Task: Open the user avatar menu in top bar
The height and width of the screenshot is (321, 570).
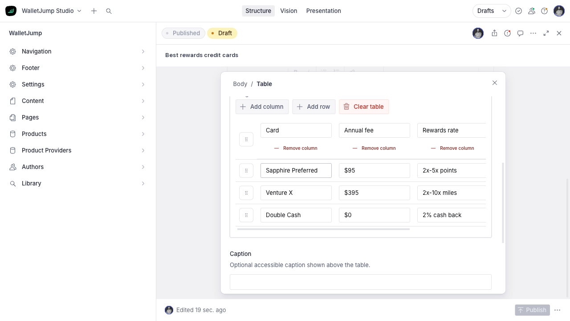Action: pos(559,11)
